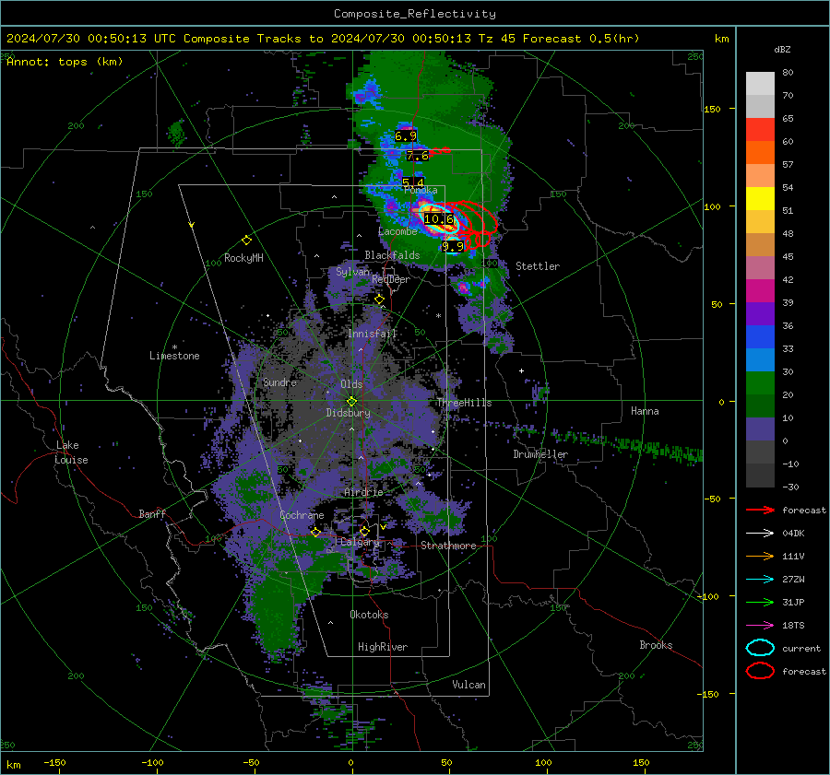Click the Olds city label
This screenshot has width=830, height=775.
(x=351, y=384)
